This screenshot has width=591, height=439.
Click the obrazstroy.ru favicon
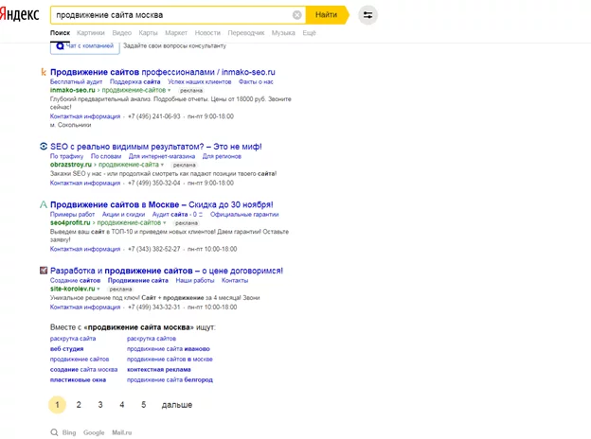44,147
